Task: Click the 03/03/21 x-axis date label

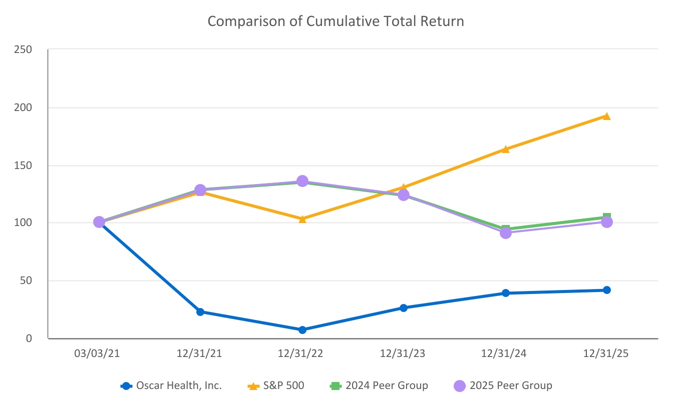Action: tap(98, 354)
